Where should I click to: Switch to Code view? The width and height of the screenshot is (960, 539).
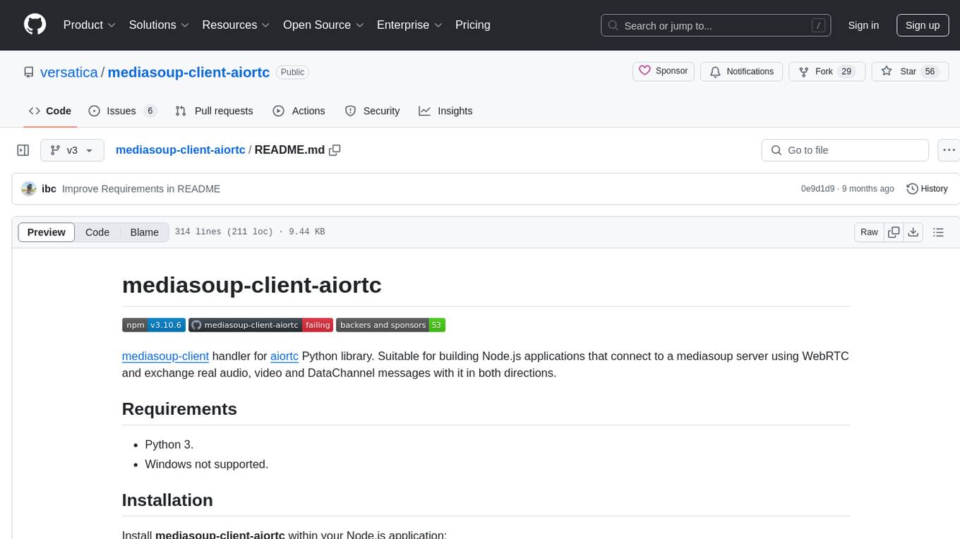(x=97, y=232)
